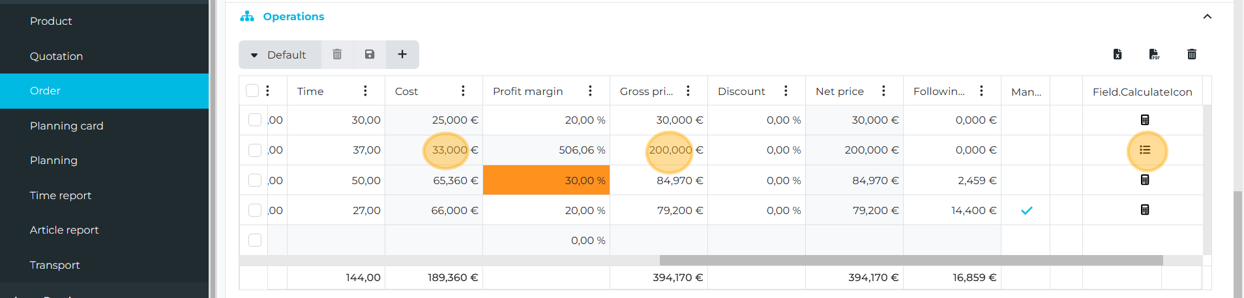Click the list icon in second row
This screenshot has height=298, width=1244.
pos(1145,150)
